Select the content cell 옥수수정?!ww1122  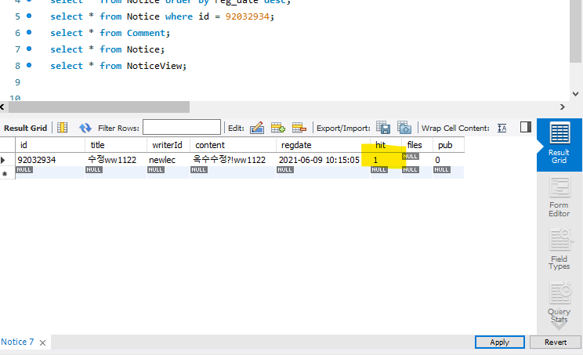[234, 160]
